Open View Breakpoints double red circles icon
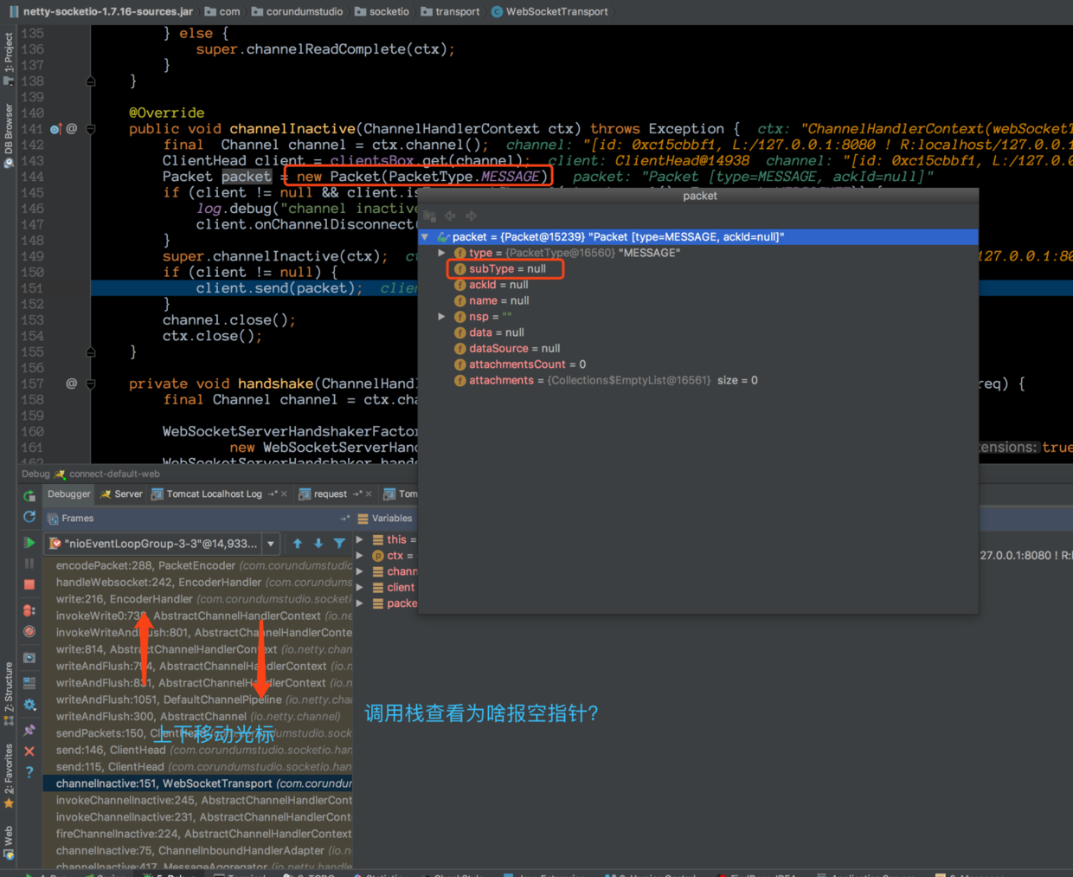 (29, 610)
